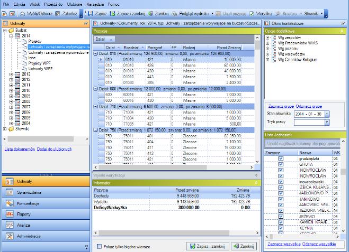This screenshot has width=349, height=252.
Task: Open the Kreatory wizard tool
Action: [x=286, y=14]
